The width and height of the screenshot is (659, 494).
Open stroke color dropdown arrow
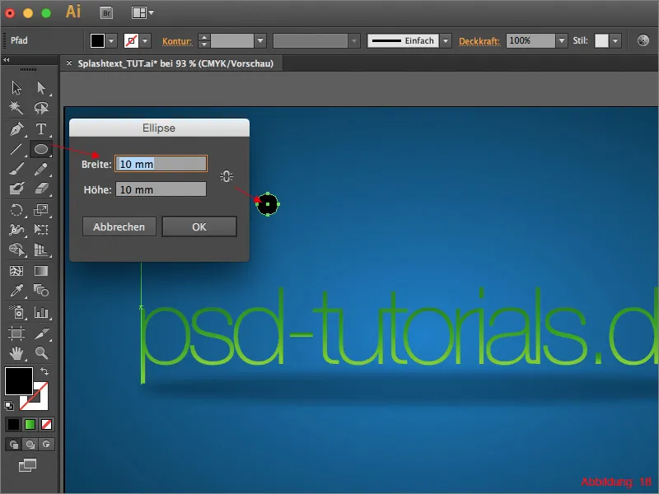145,40
